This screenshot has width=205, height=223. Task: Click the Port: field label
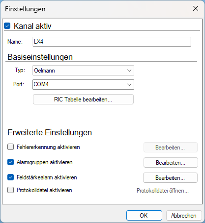point(19,84)
